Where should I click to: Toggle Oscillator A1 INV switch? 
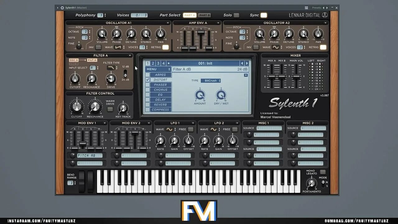click(98, 47)
